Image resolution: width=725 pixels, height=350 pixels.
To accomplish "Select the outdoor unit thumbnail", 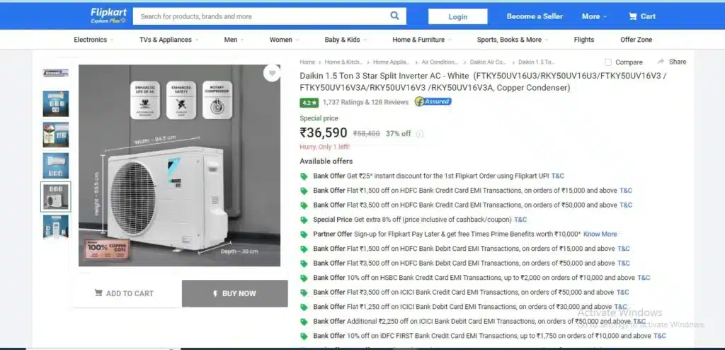I will pos(56,197).
